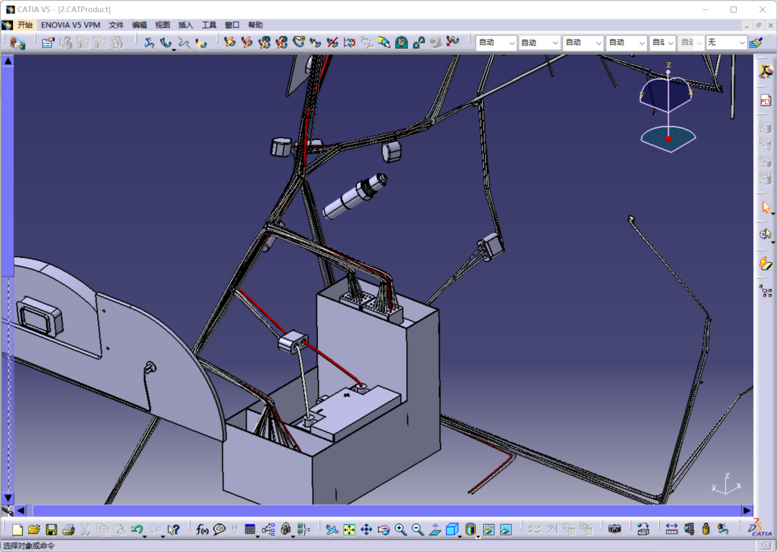Open a file using the folder icon

[x=35, y=530]
